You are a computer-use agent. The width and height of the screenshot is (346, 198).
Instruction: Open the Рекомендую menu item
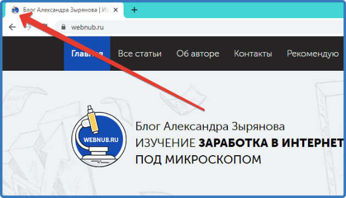312,54
